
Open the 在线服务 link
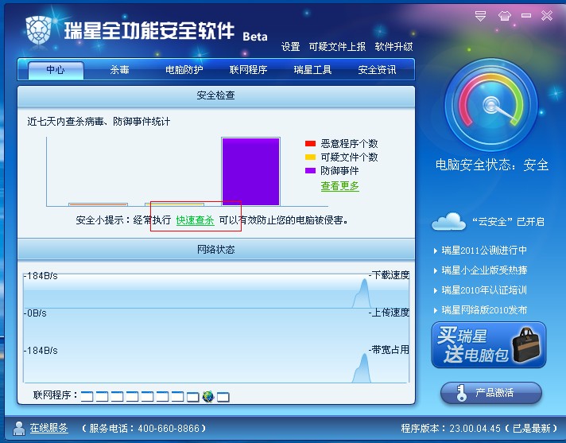coord(48,428)
